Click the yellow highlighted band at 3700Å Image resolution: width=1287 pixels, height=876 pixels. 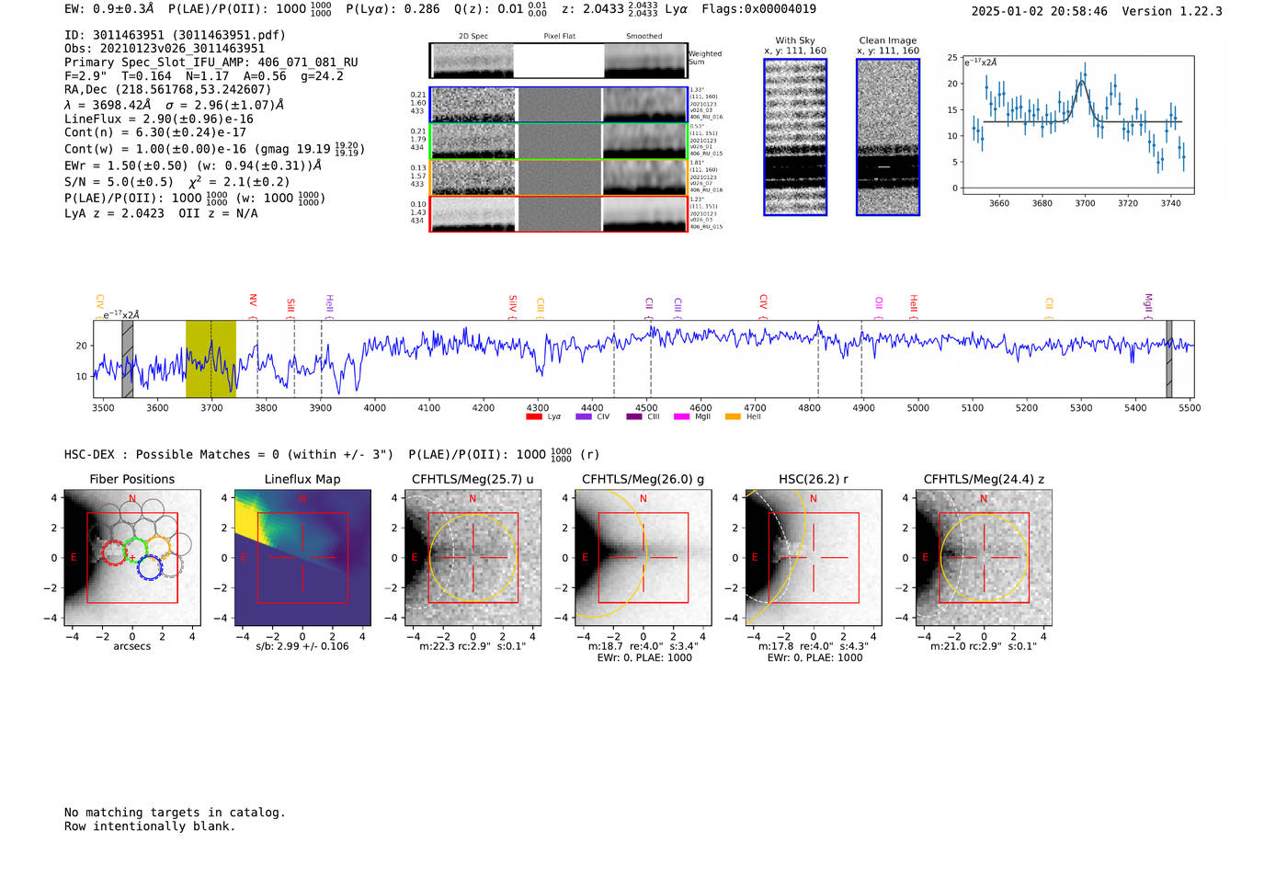point(211,359)
